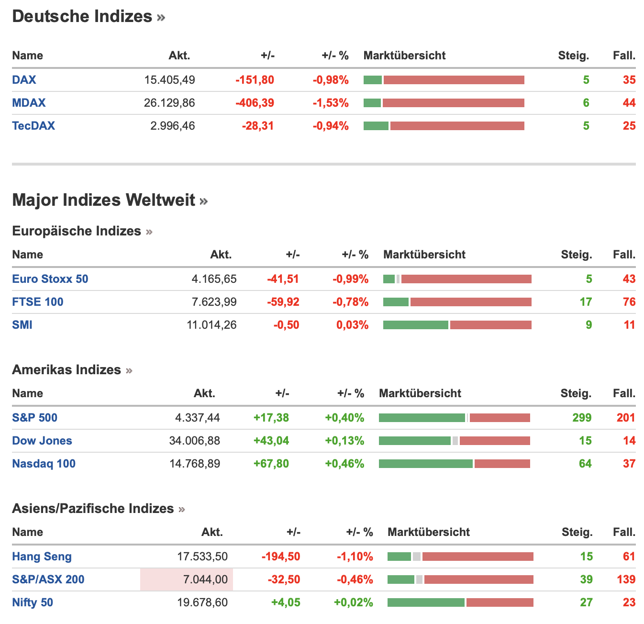Viewport: 644px width, 624px height.
Task: Click highlighted S&P/ASX 200 value 7.044,00
Action: (x=205, y=579)
